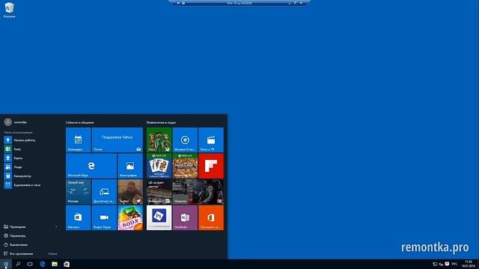479x269 pixels.
Task: Open the Twitter tile
Action: pos(130,192)
